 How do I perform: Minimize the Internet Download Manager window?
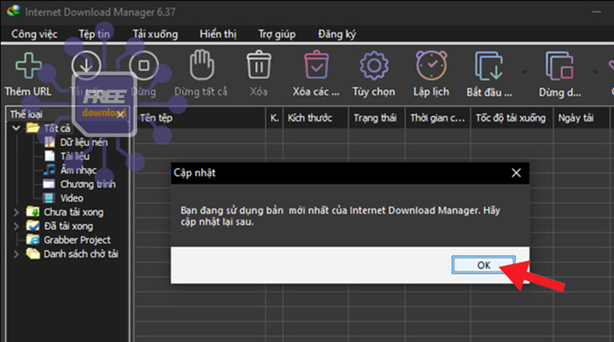[x=596, y=12]
